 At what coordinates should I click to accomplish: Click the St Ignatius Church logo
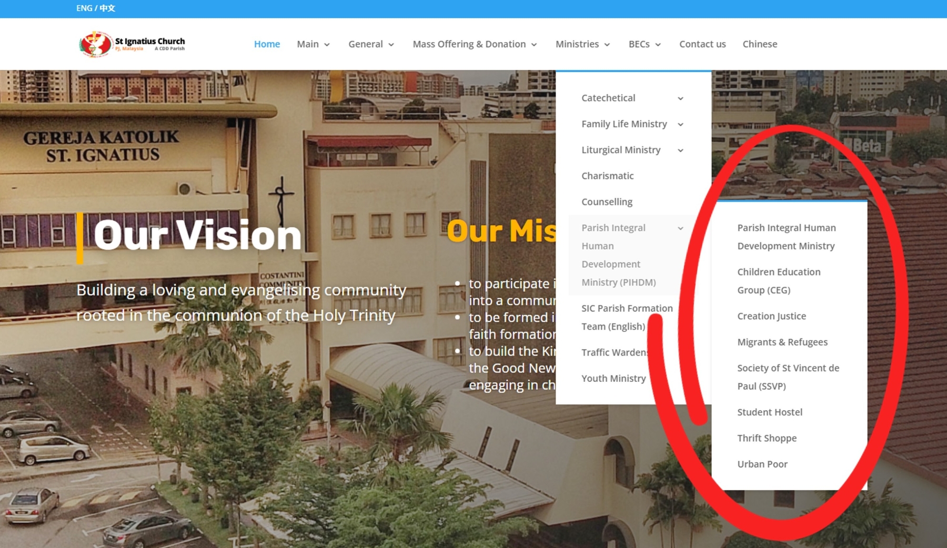pos(132,44)
